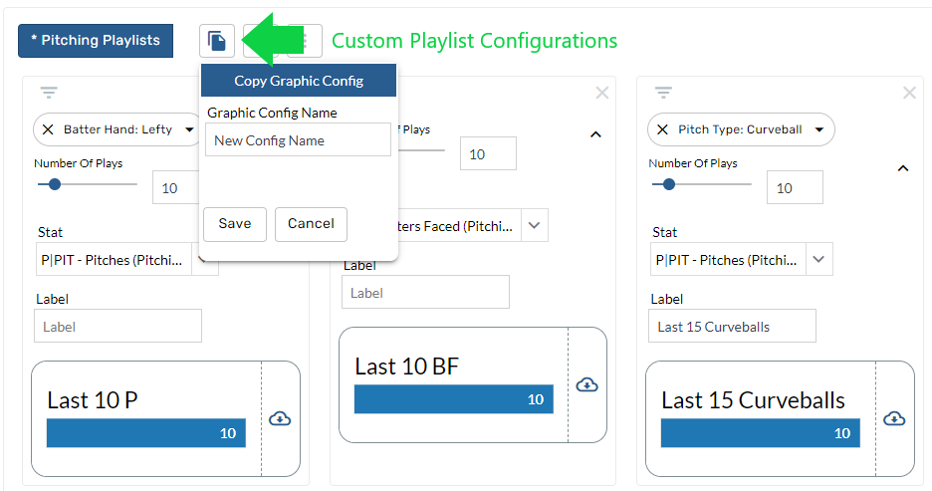
Task: Collapse the Curveball card settings
Action: point(903,168)
